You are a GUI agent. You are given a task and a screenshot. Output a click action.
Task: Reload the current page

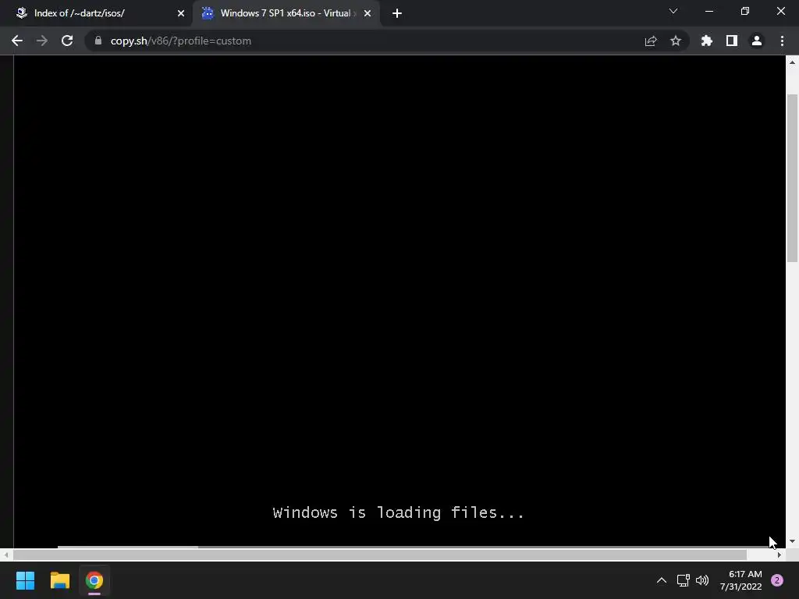(67, 41)
